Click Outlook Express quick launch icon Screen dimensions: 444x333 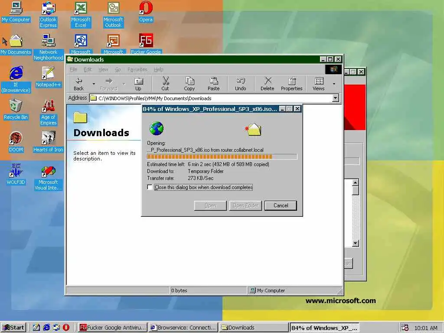pos(56,328)
